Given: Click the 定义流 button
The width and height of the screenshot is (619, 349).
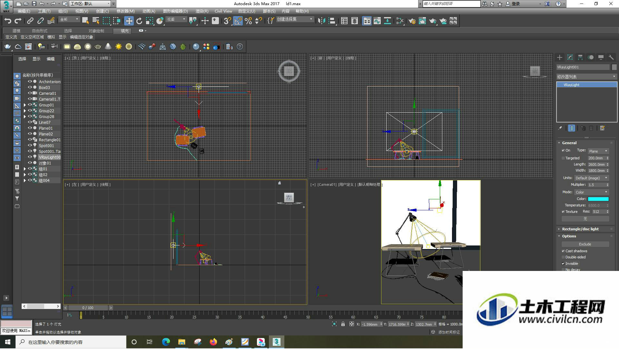Looking at the screenshot, I should [x=11, y=37].
